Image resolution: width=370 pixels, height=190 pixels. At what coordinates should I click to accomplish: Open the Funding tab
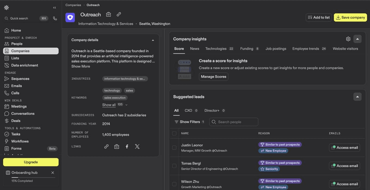pyautogui.click(x=247, y=49)
